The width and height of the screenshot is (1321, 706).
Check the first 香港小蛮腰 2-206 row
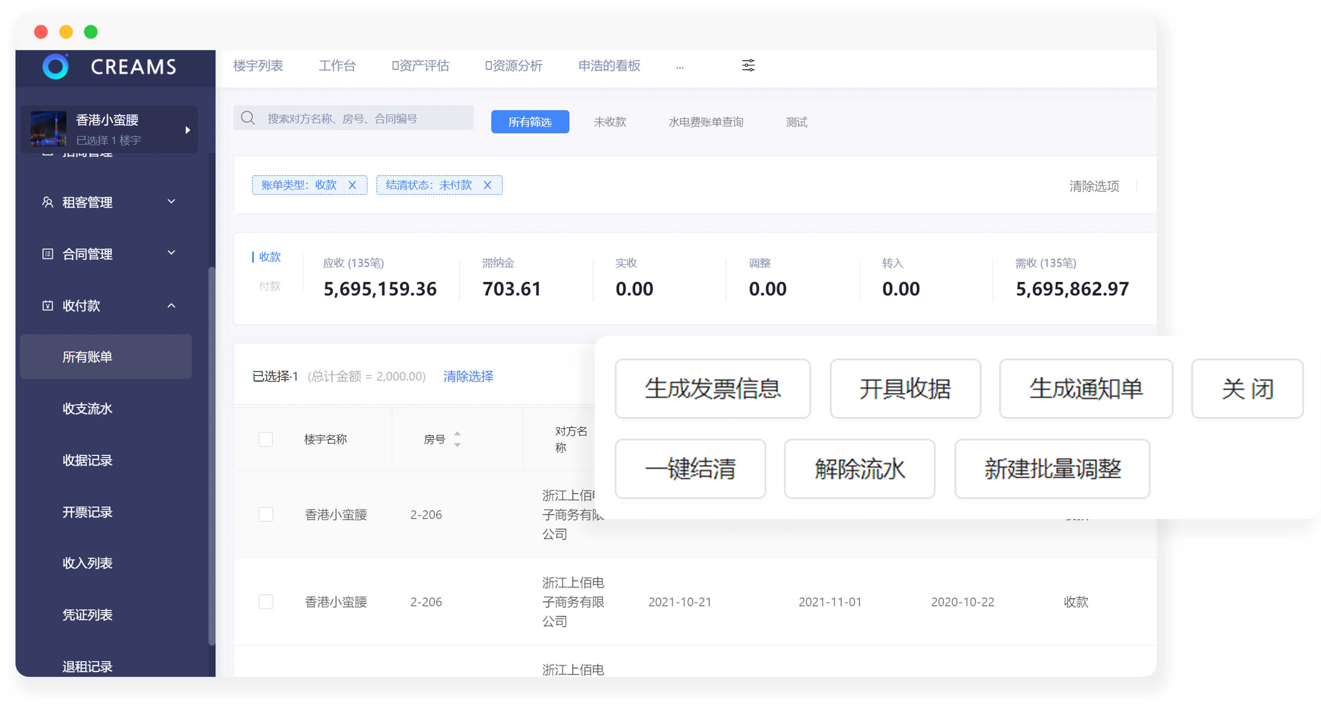pos(266,514)
